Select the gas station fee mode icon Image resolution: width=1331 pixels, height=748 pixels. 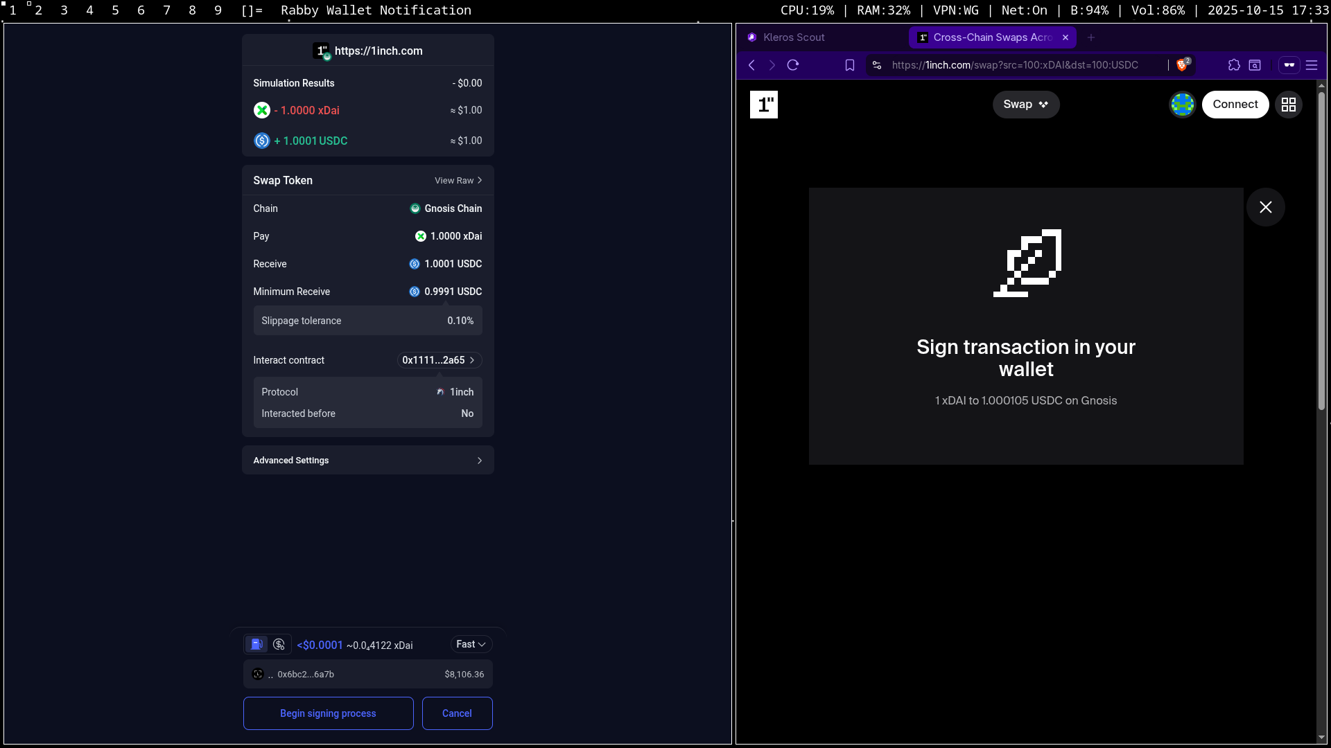pyautogui.click(x=256, y=644)
